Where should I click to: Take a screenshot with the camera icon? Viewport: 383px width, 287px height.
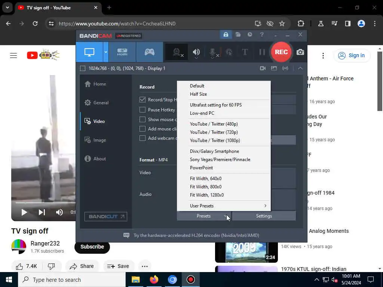point(300,52)
